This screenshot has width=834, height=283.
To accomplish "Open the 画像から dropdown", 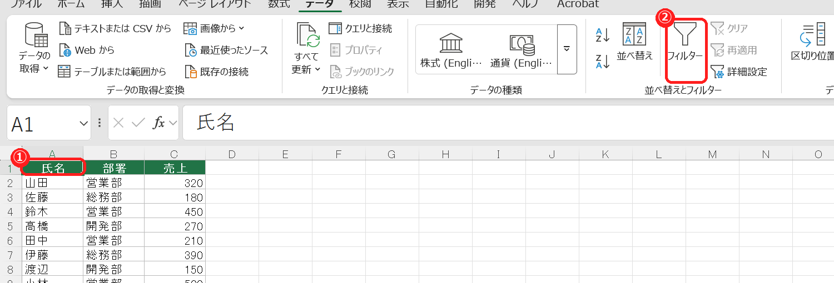I will 214,28.
